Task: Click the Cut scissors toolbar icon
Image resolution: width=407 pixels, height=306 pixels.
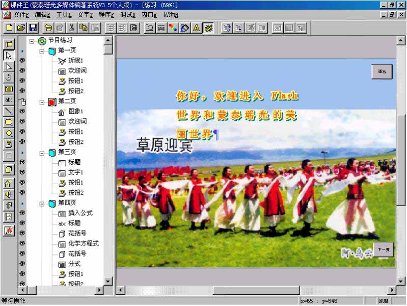Action: tap(72, 28)
